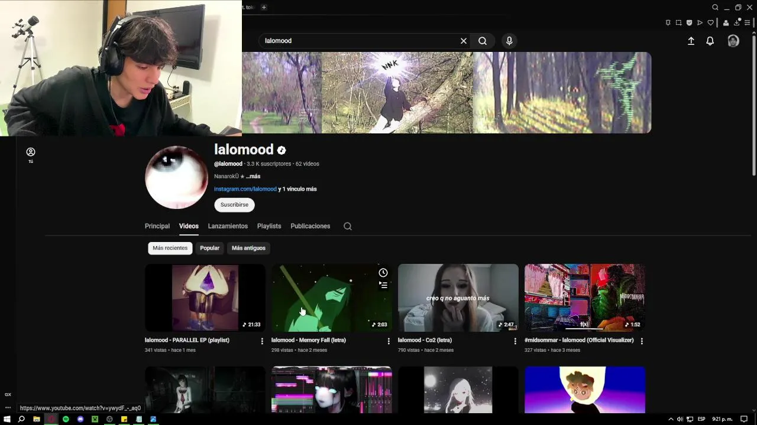Screen dimensions: 757x425
Task: Open OBS Studio from the taskbar
Action: (109, 419)
